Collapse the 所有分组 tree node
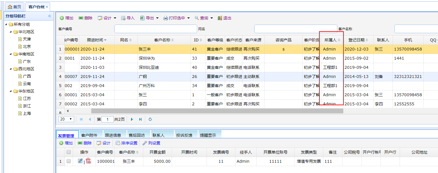The width and height of the screenshot is (438, 173). 6,24
